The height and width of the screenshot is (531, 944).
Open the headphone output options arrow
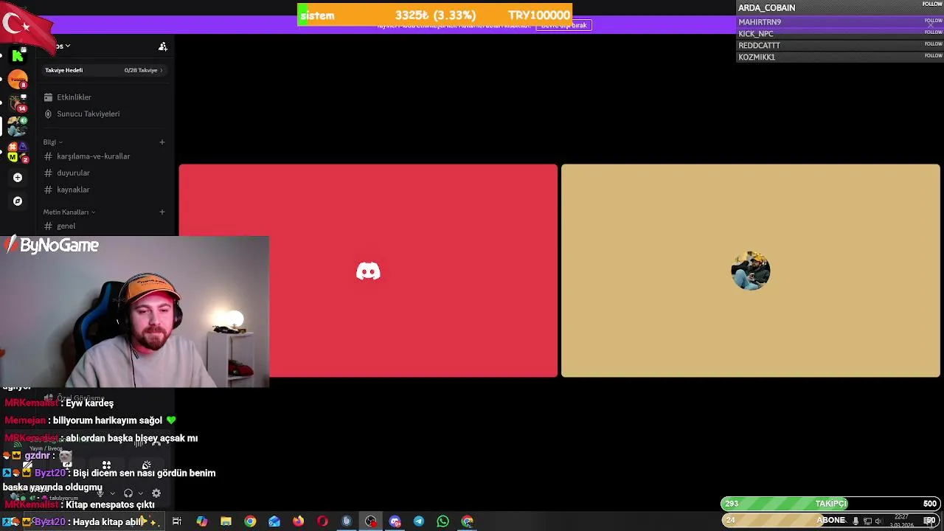pyautogui.click(x=141, y=493)
